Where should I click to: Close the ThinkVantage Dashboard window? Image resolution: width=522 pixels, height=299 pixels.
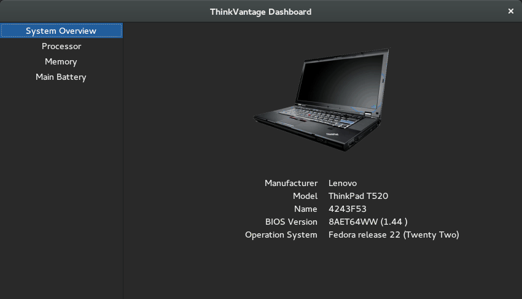pos(511,11)
